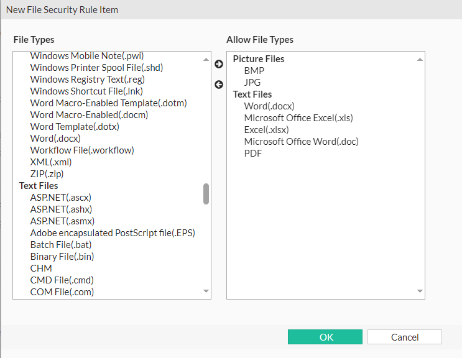
Task: Select Text Files group in Allow File Types
Action: tap(252, 94)
